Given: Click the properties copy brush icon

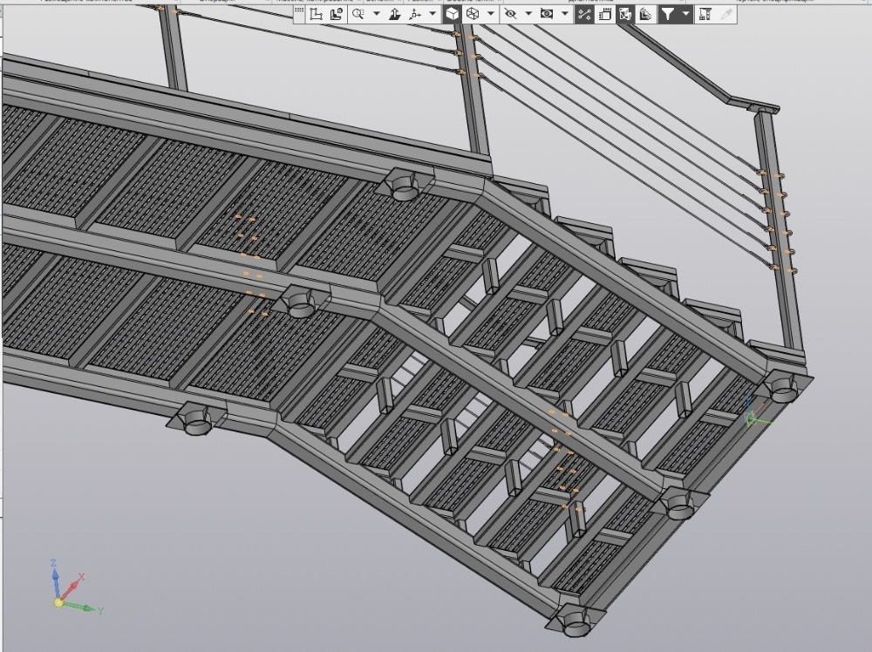Looking at the screenshot, I should (726, 15).
